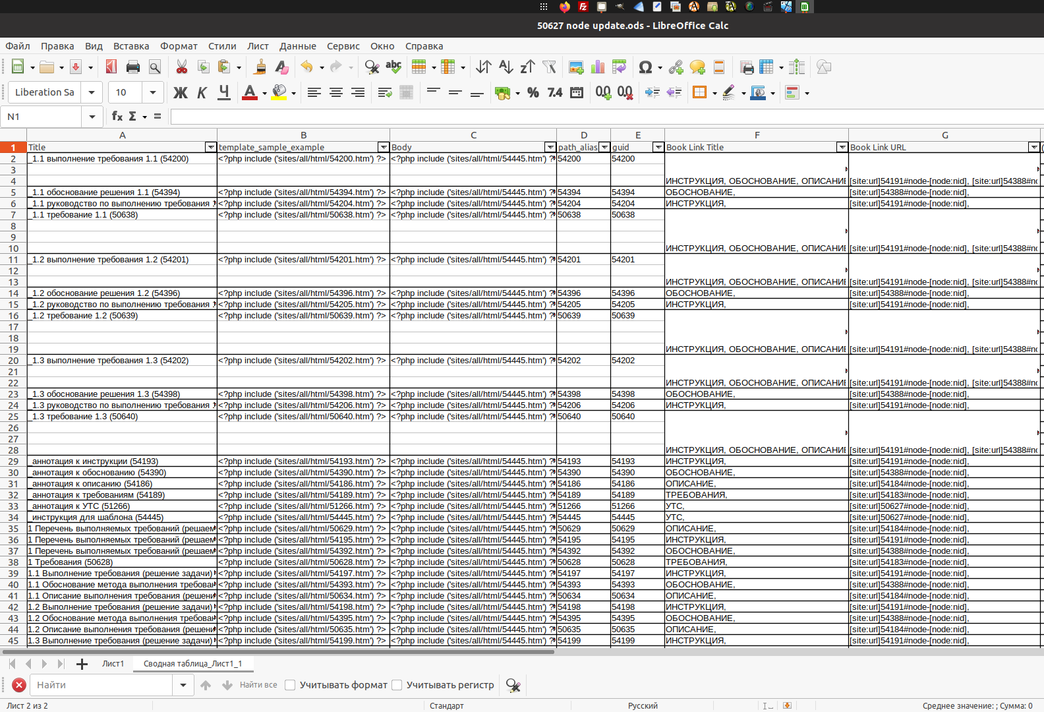Format as percent
This screenshot has height=712, width=1044.
[533, 93]
